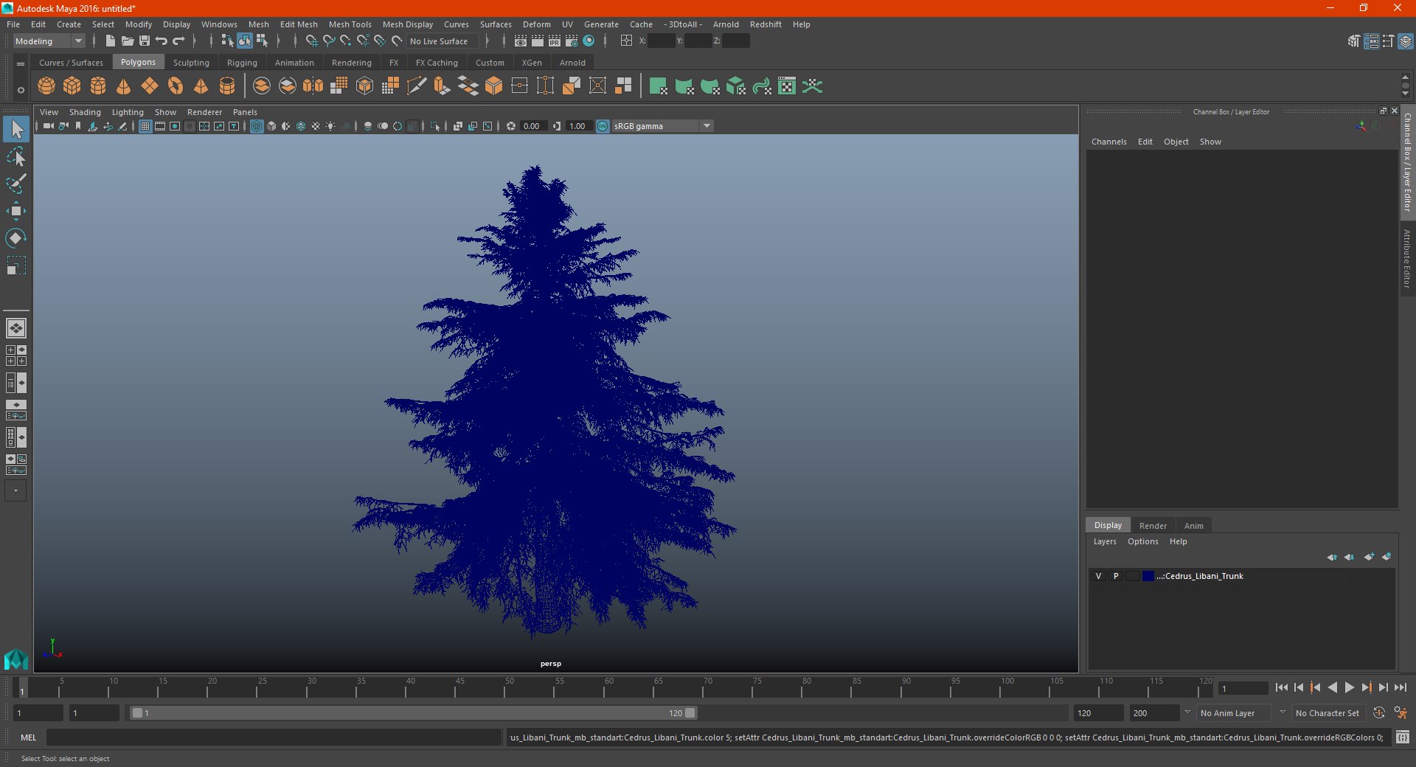Click the New Scene icon
Viewport: 1416px width, 767px height.
click(x=110, y=41)
